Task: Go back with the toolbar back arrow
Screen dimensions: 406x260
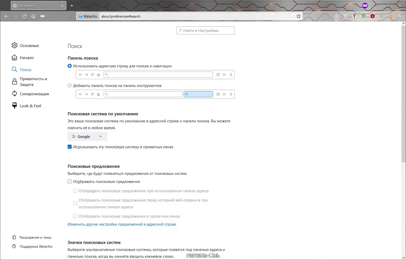Action: coord(6,16)
